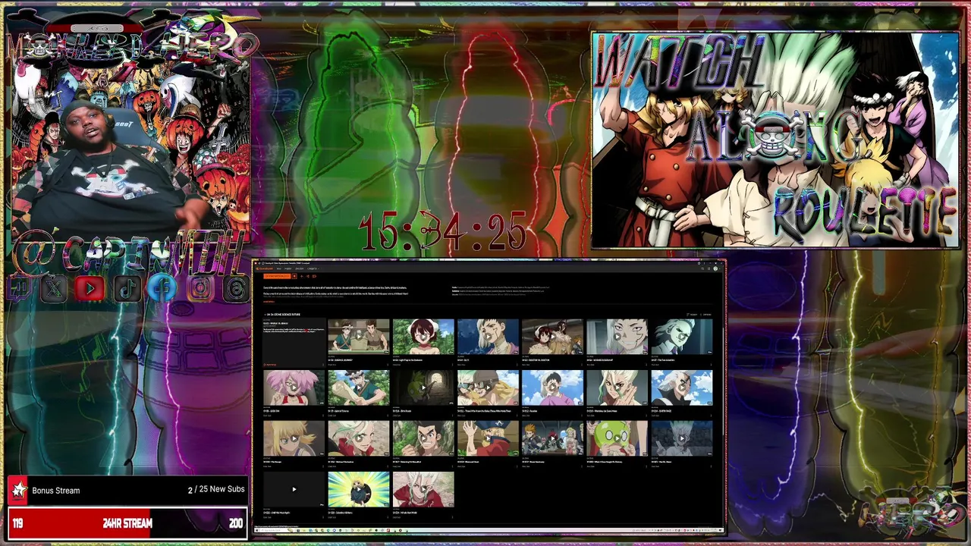This screenshot has height=546, width=971.
Task: Open episode thumbnail of two people in fur coats
Action: tap(552, 337)
